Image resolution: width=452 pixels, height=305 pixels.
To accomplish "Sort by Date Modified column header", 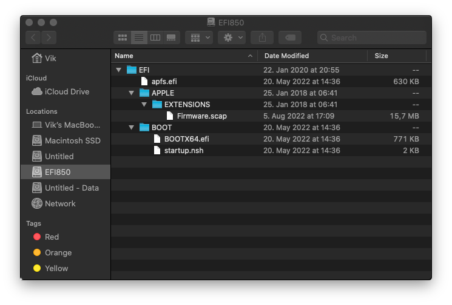I will [x=312, y=56].
